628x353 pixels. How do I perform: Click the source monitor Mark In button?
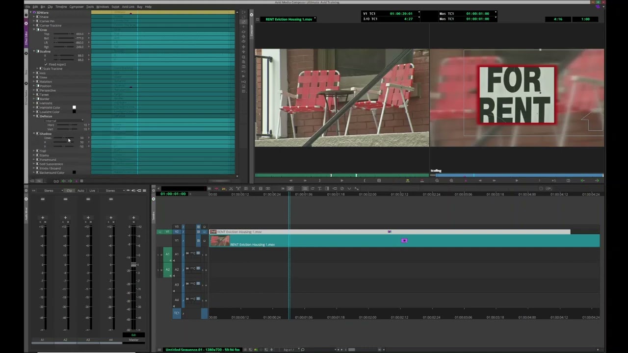319,180
